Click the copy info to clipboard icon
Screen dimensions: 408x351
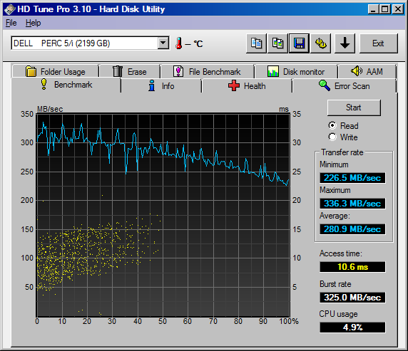pos(256,43)
